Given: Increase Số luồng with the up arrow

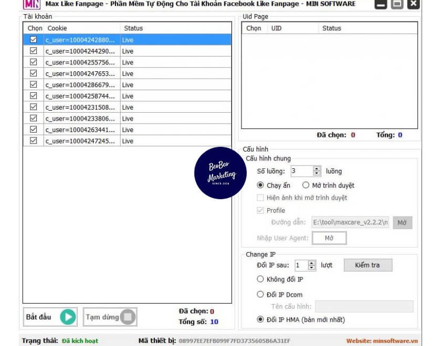Looking at the screenshot, I should click(317, 168).
